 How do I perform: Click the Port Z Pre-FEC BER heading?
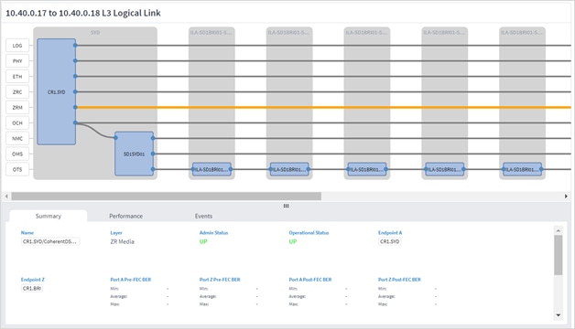tap(220, 280)
